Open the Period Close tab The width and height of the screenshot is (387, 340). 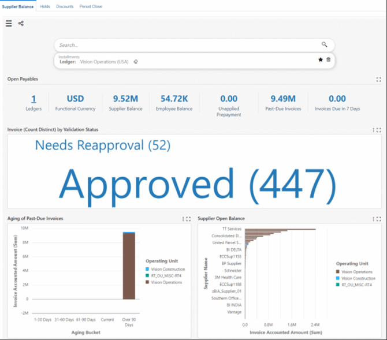point(91,6)
